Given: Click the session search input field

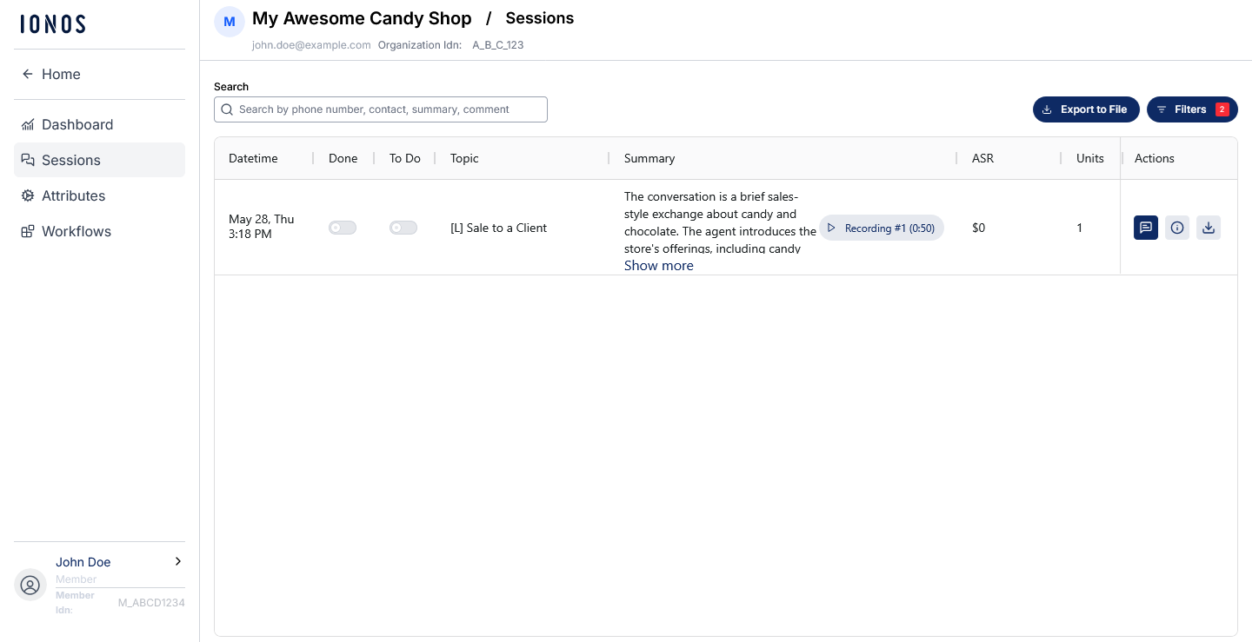Looking at the screenshot, I should coord(381,109).
